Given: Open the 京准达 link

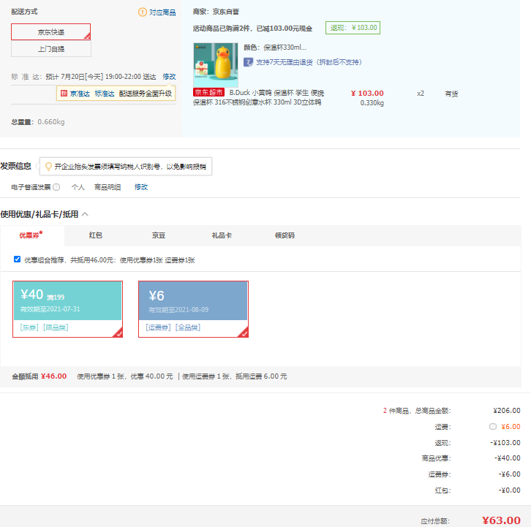Looking at the screenshot, I should (80, 94).
